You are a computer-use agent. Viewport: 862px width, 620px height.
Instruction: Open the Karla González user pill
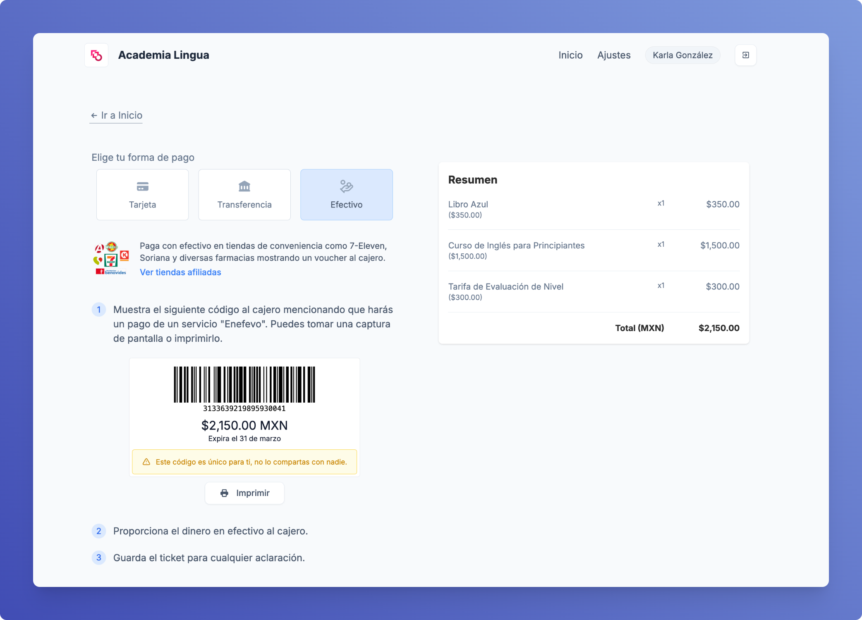click(682, 55)
